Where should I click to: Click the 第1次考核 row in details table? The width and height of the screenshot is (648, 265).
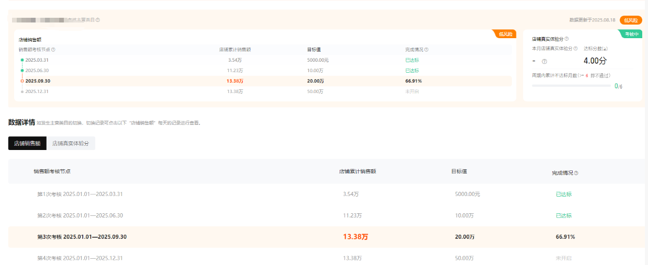80,194
